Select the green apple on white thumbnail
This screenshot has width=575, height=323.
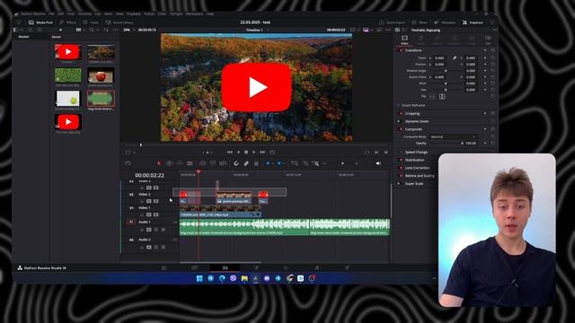coord(68,99)
